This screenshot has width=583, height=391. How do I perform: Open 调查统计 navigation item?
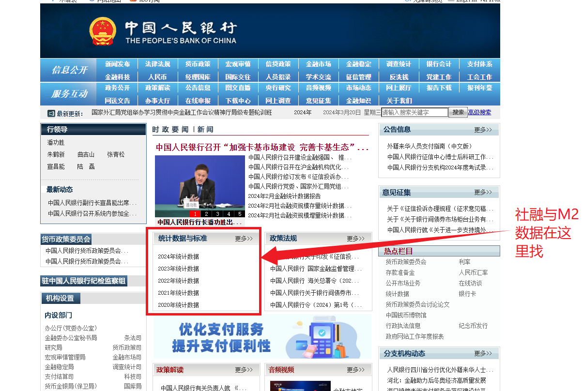point(399,64)
